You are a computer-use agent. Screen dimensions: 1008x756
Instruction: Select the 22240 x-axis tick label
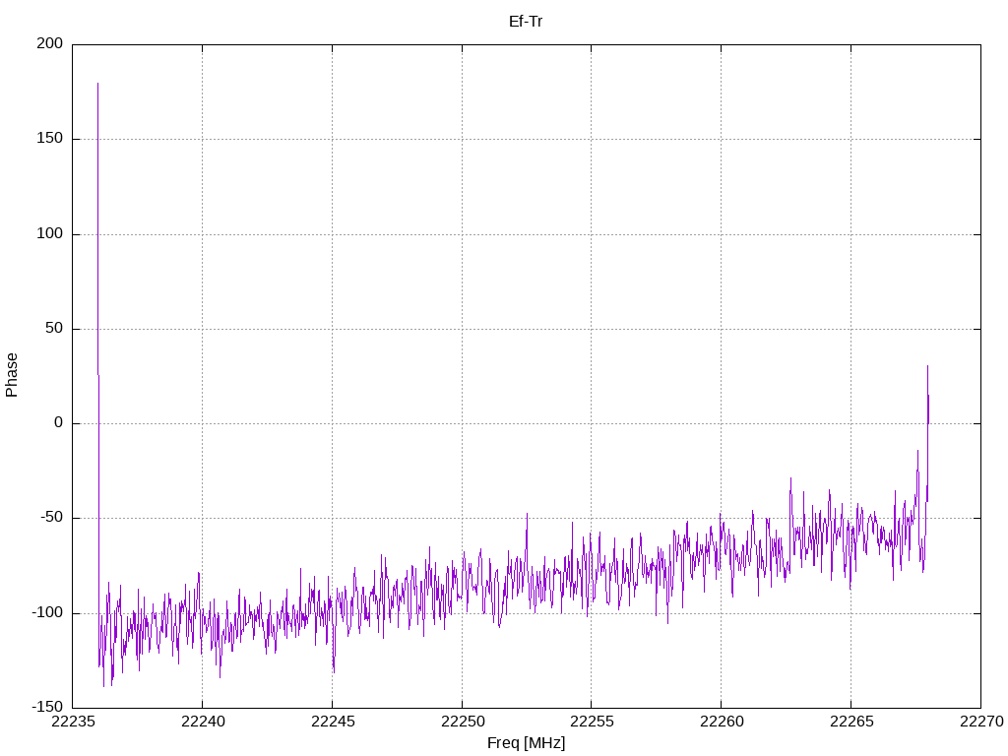pos(203,723)
